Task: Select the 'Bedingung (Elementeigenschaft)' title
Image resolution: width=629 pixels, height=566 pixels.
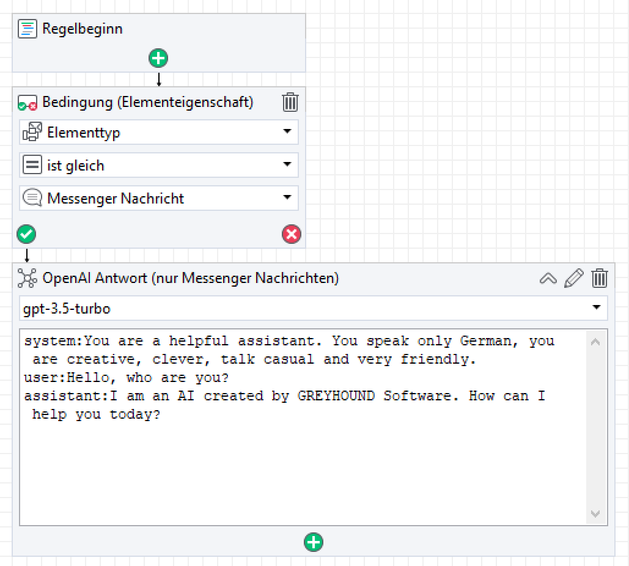Action: coord(148,102)
